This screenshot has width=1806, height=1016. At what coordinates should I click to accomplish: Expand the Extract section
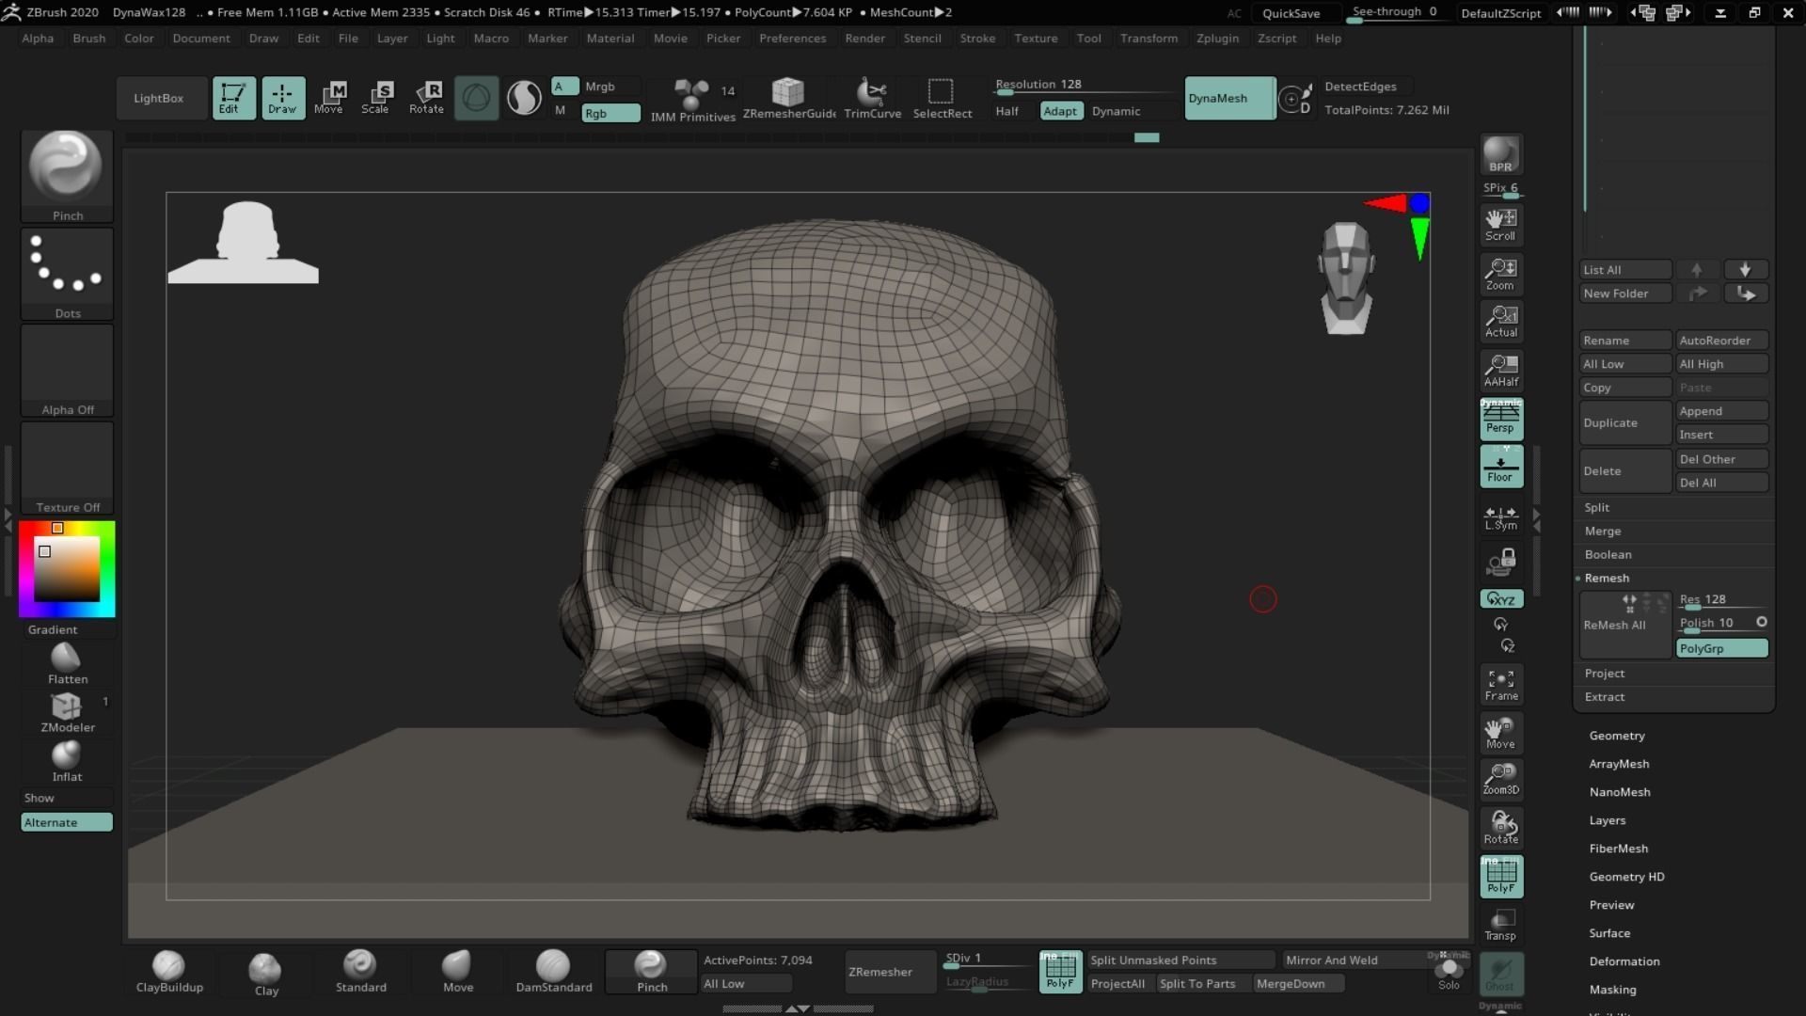tap(1604, 697)
